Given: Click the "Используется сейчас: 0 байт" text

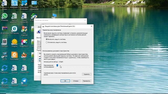Looking at the screenshot, I should [x=53, y=62].
